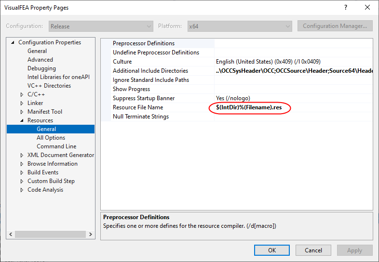Click the Culture value English (United States)
Image resolution: width=379 pixels, height=262 pixels.
coord(268,62)
